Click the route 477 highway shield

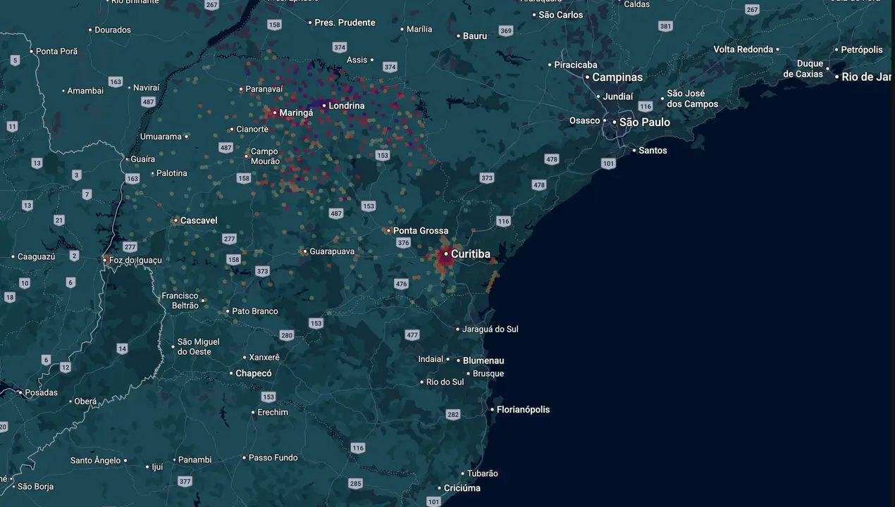click(412, 335)
